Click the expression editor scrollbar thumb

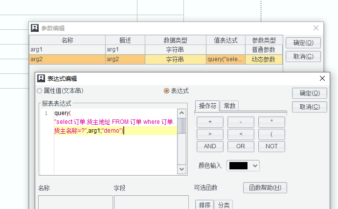(182, 126)
